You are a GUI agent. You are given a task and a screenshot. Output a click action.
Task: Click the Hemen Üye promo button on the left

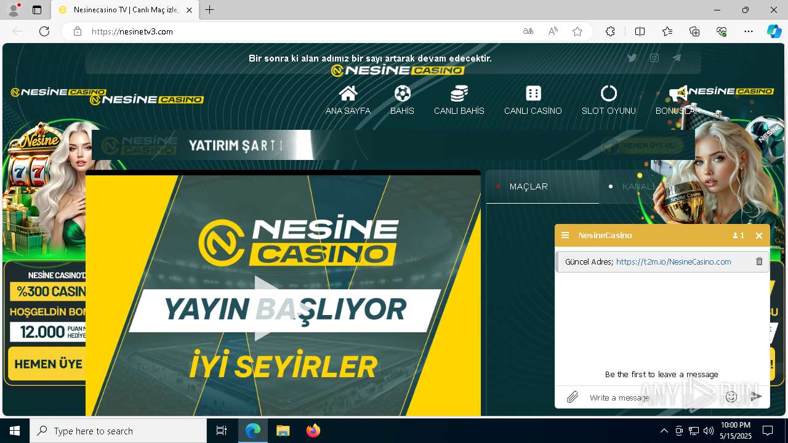pos(47,364)
